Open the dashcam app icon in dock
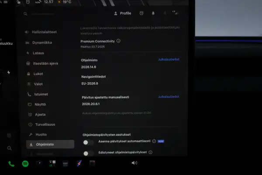 coord(39,163)
